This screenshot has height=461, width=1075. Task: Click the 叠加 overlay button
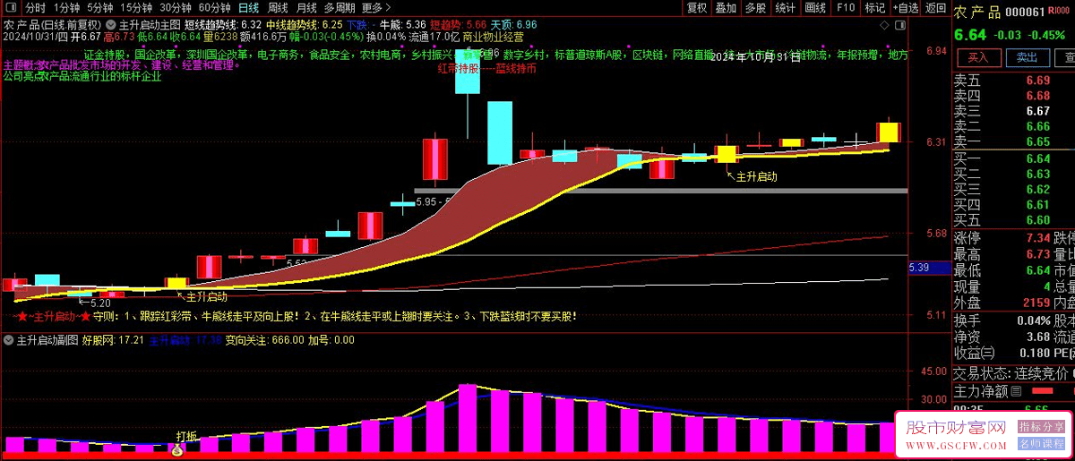[x=726, y=8]
